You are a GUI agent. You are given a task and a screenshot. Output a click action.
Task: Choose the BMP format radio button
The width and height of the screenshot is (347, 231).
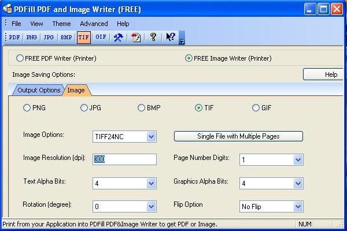coord(141,108)
